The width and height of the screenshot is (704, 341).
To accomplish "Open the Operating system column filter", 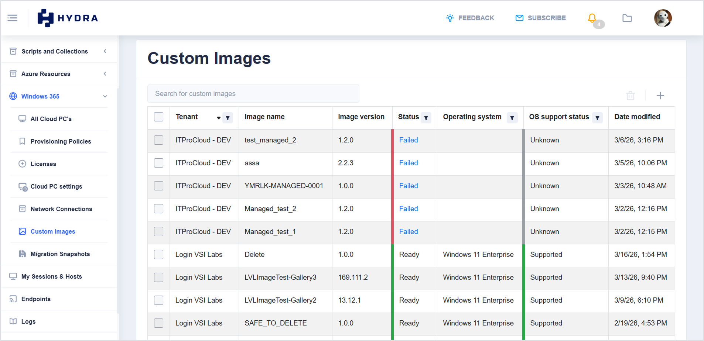I will (x=512, y=118).
